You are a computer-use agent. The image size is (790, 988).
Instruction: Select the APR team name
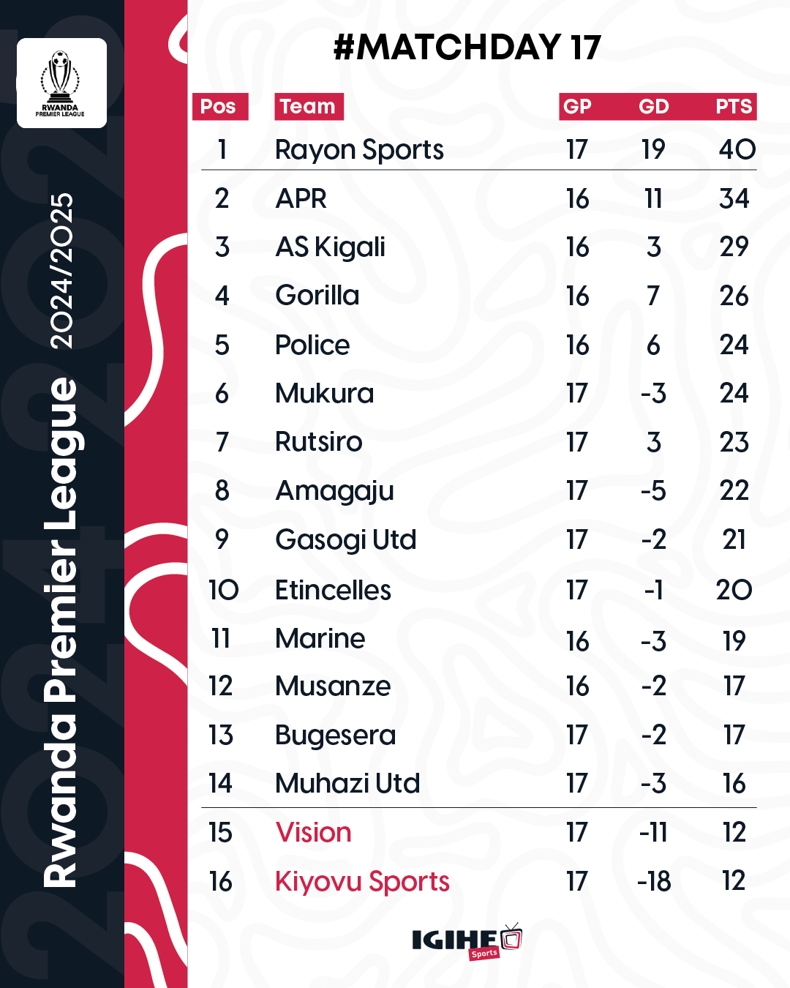click(301, 198)
